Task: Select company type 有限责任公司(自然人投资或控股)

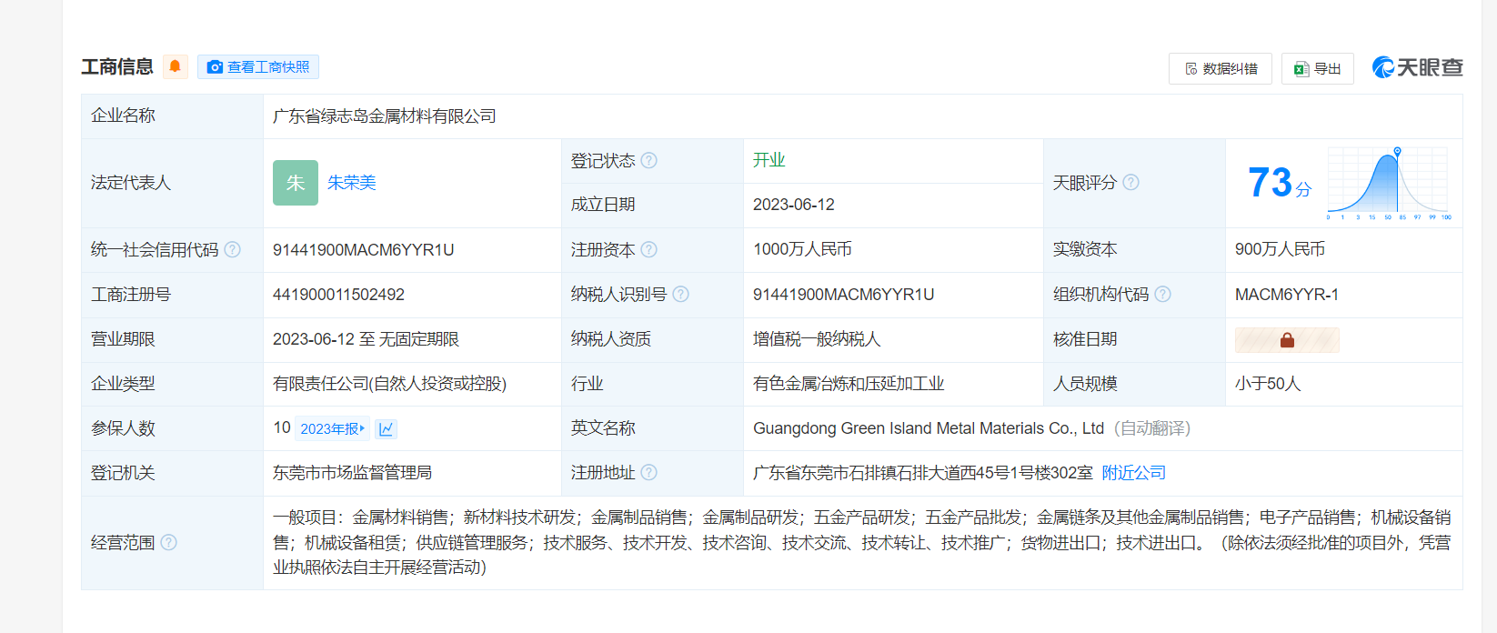Action: (389, 384)
